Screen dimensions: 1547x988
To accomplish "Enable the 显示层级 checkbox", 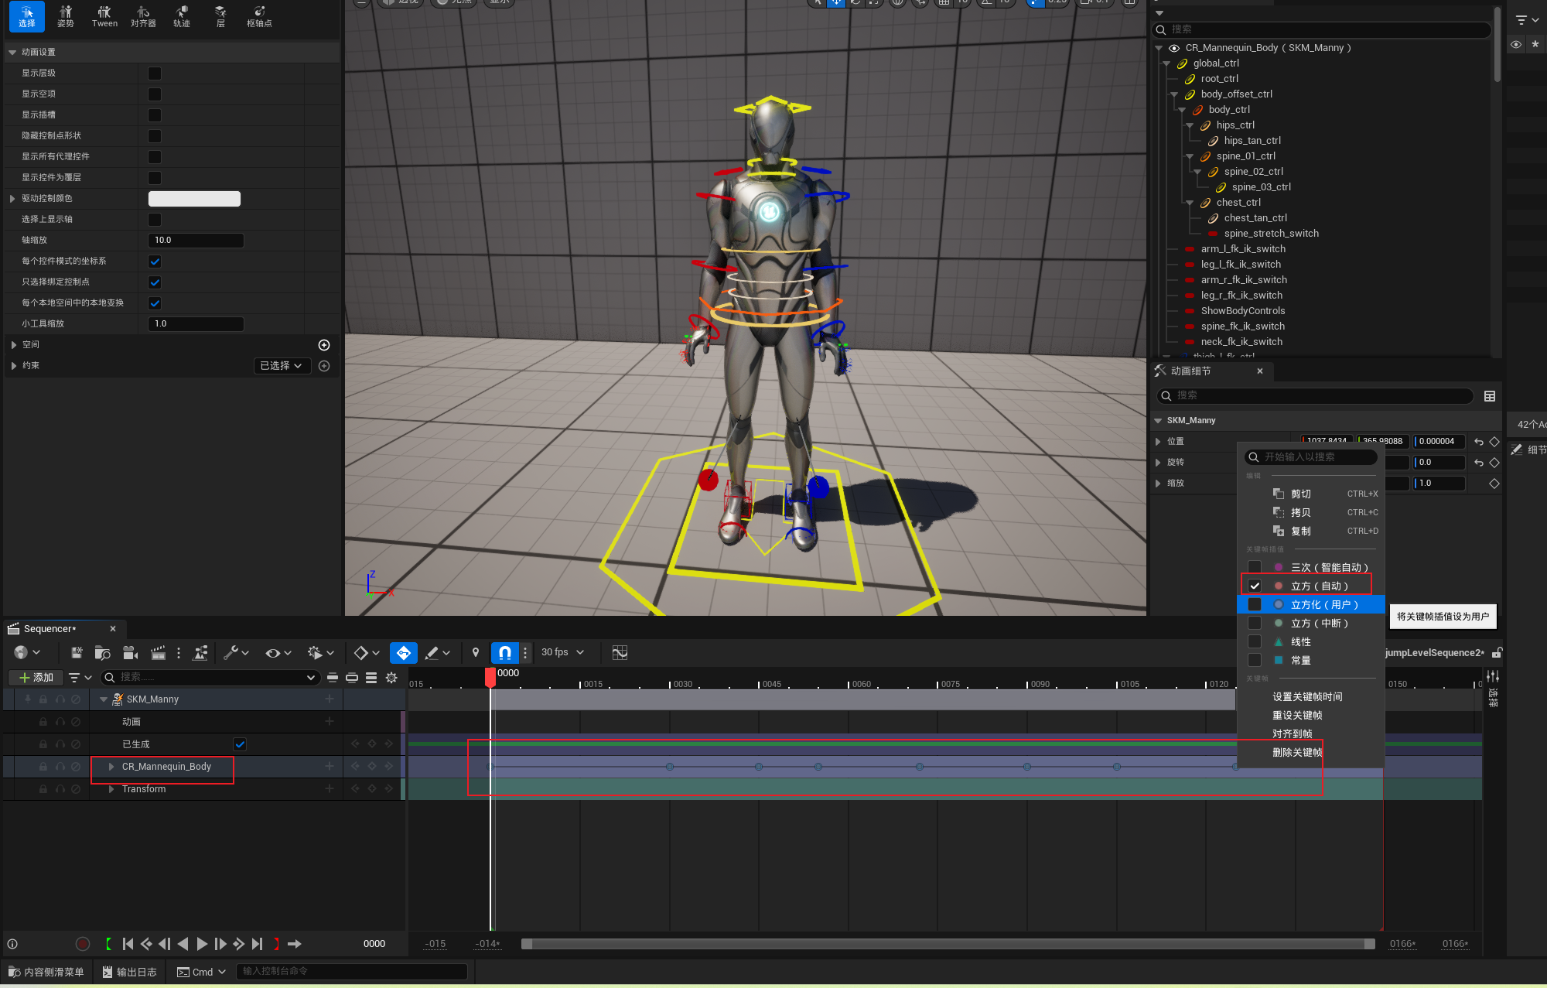I will 155,74.
